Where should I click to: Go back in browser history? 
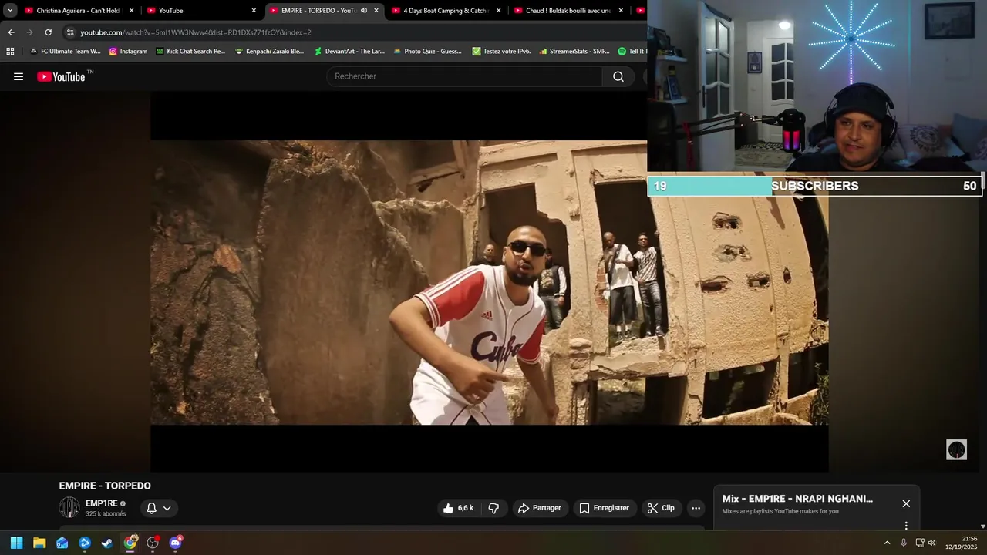pos(11,32)
